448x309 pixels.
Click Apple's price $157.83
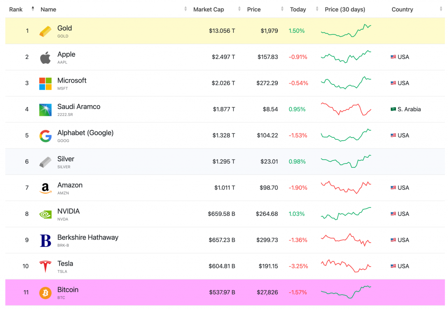click(x=268, y=57)
